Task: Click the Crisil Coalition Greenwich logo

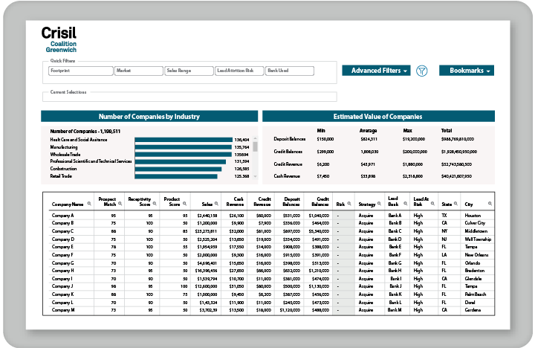Action: tap(59, 39)
